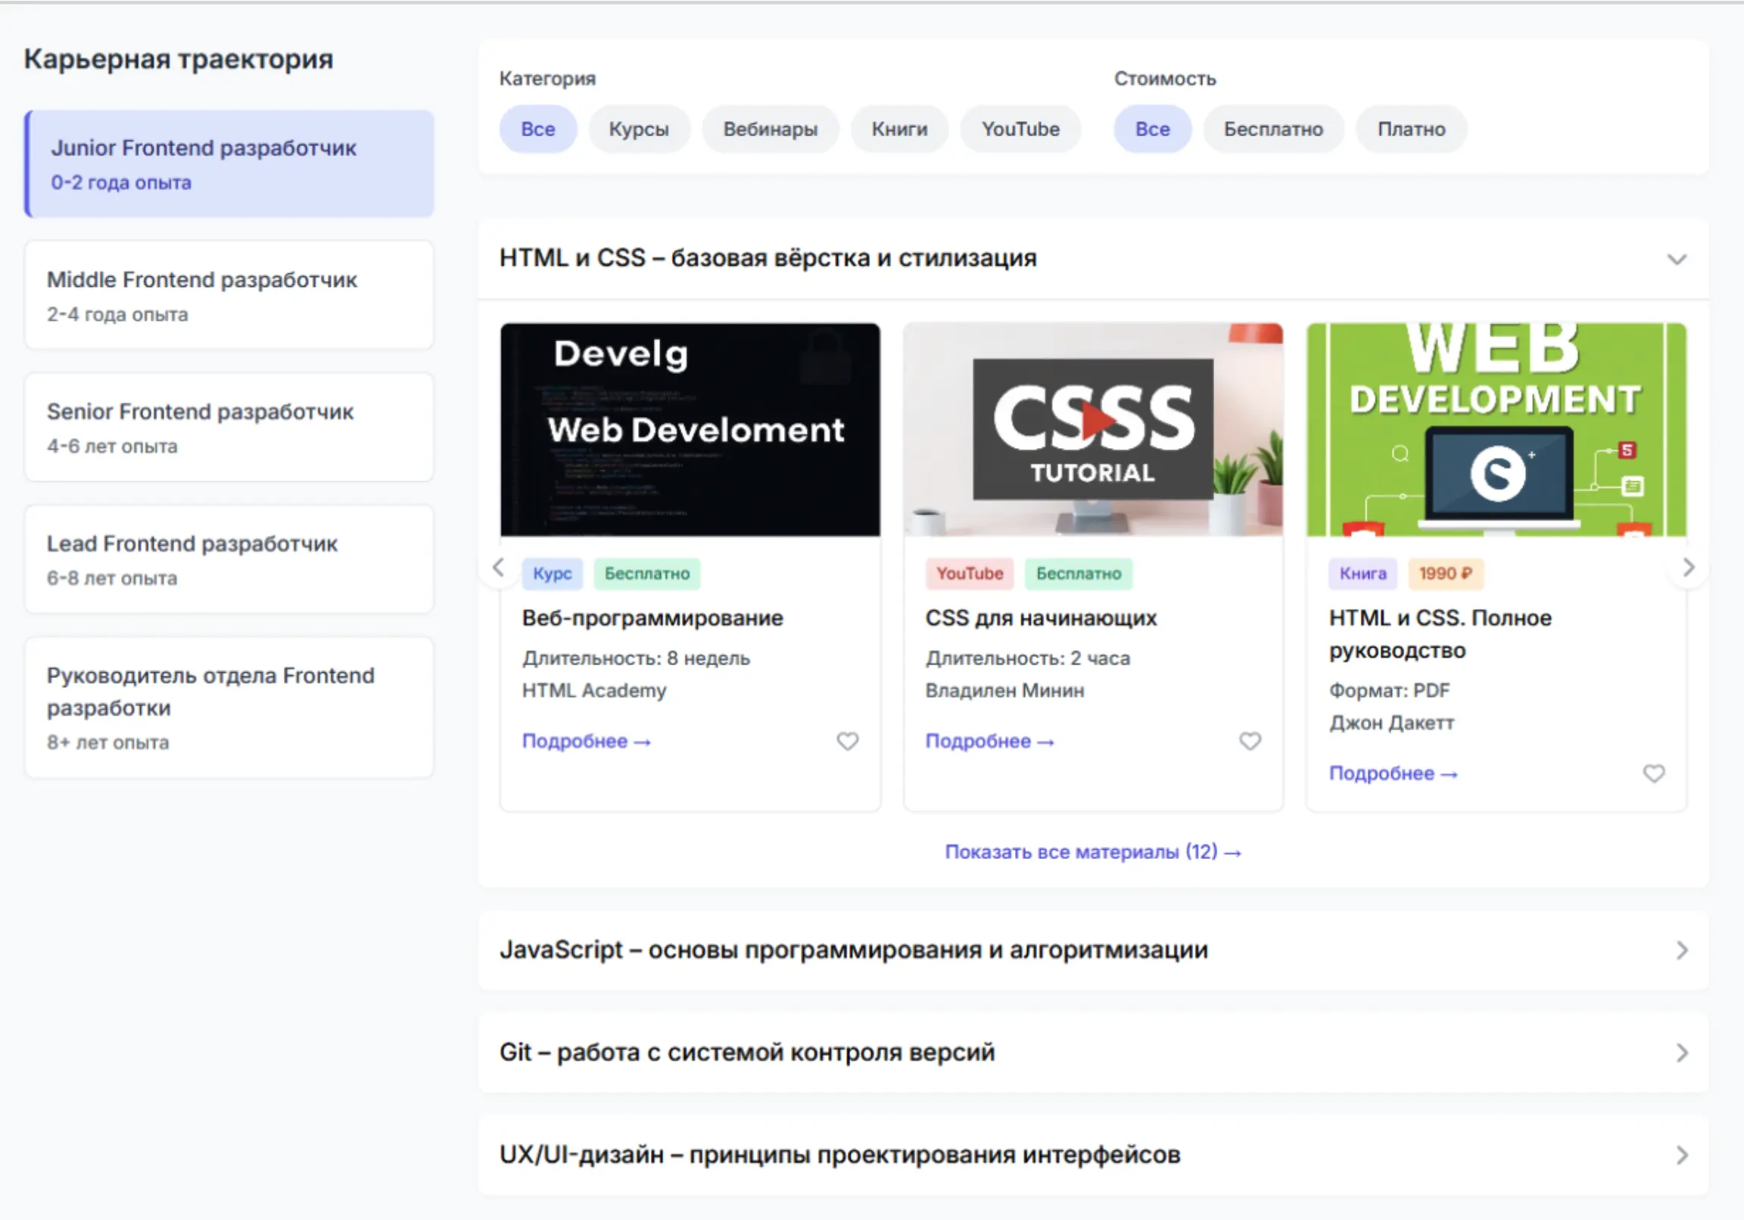
Task: Go to previous carousel slide arrow
Action: coord(498,567)
